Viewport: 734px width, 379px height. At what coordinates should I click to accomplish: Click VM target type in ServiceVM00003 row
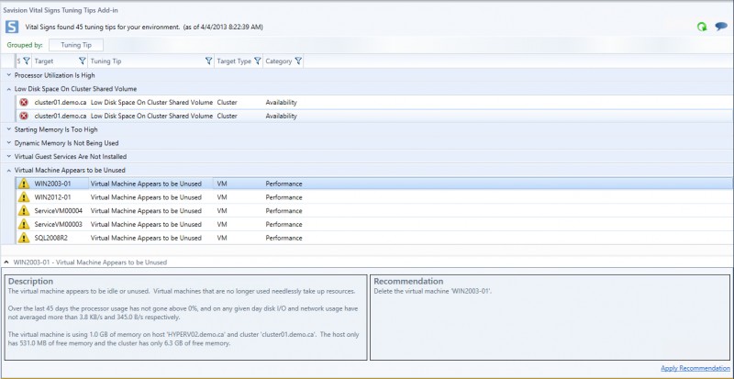[x=222, y=225]
